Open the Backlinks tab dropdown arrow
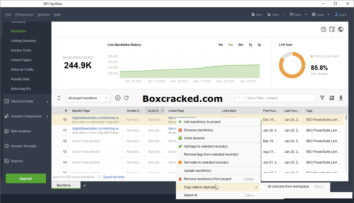The width and height of the screenshot is (354, 203). tap(75, 185)
